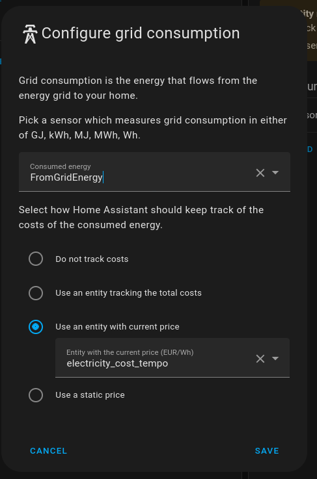Select Use an entity with current price radio

tap(36, 327)
